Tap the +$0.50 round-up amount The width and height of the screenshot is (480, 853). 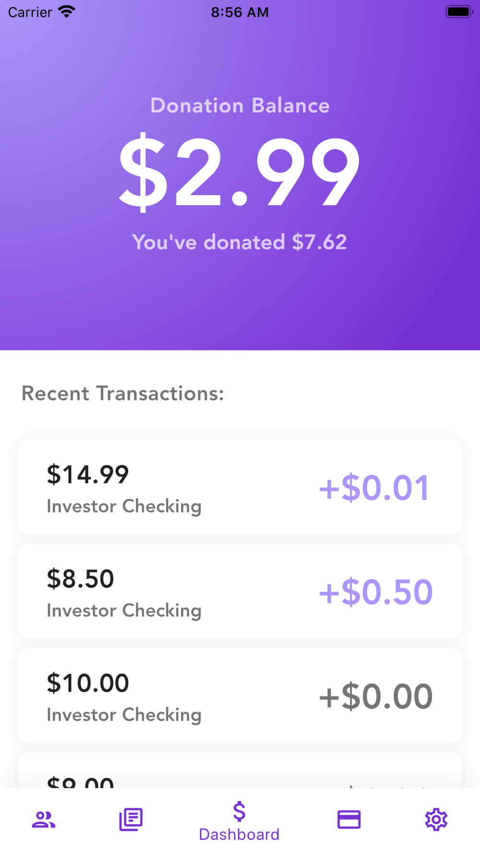376,592
